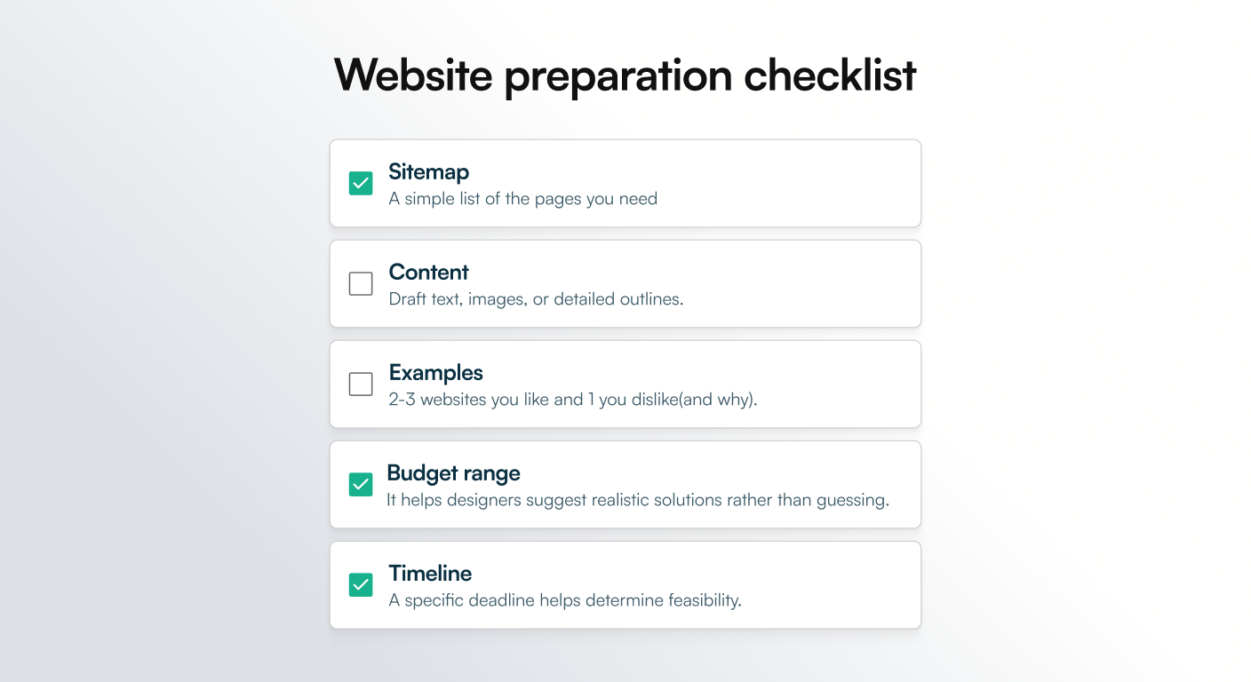
Task: Click the Content description about draft text
Action: [x=536, y=299]
